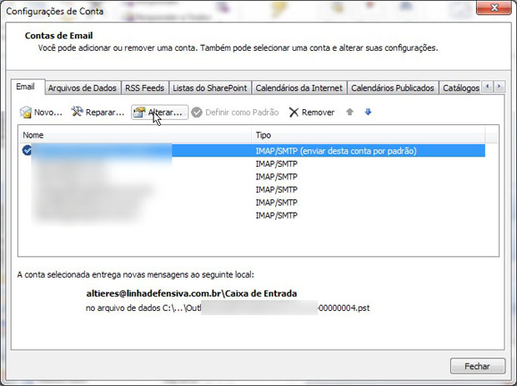Screen dimensions: 517x386
Task: Click the Alterar account button
Action: [159, 113]
